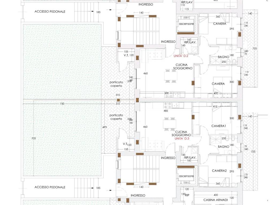274x205 pixels.
Task: Click "CUCINA SOGGIORNO" above UNITA' D.3
Action: pyautogui.click(x=181, y=133)
